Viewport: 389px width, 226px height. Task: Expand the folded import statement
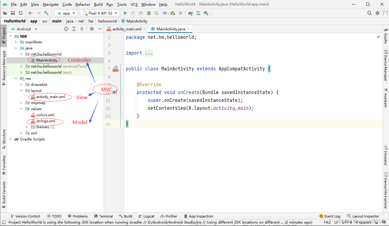tap(123, 53)
